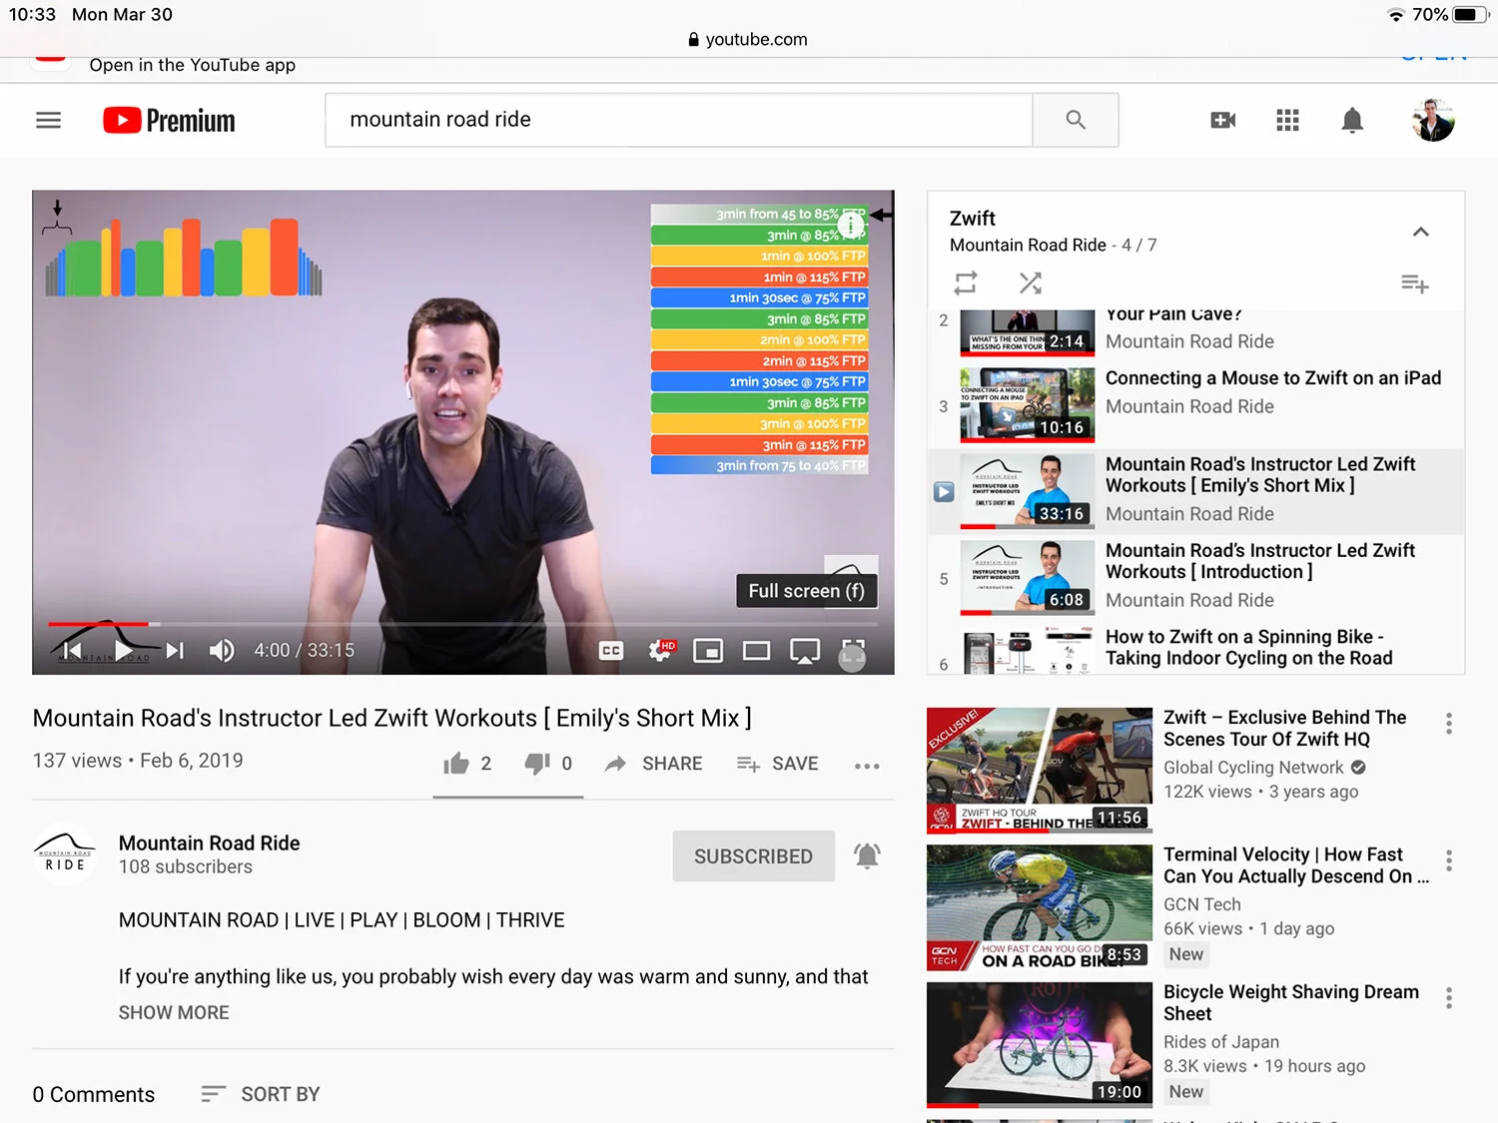Image resolution: width=1498 pixels, height=1123 pixels.
Task: Like the video with thumbs up
Action: coord(467,764)
